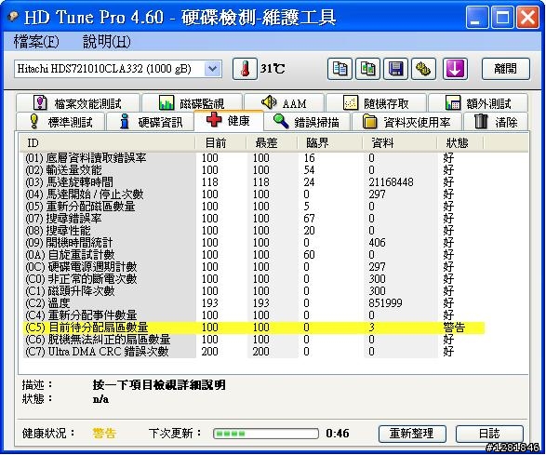Select the 健康 tab
This screenshot has width=546, height=455.
coord(229,121)
